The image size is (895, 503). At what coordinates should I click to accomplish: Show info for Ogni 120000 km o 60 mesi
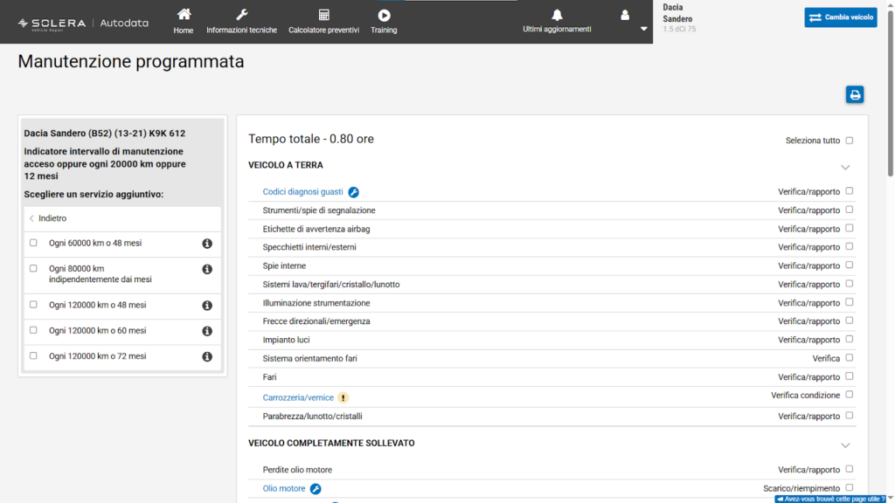click(207, 331)
